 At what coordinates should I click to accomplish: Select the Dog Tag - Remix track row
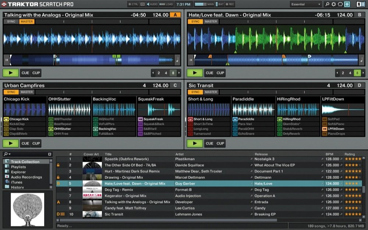click(147, 190)
